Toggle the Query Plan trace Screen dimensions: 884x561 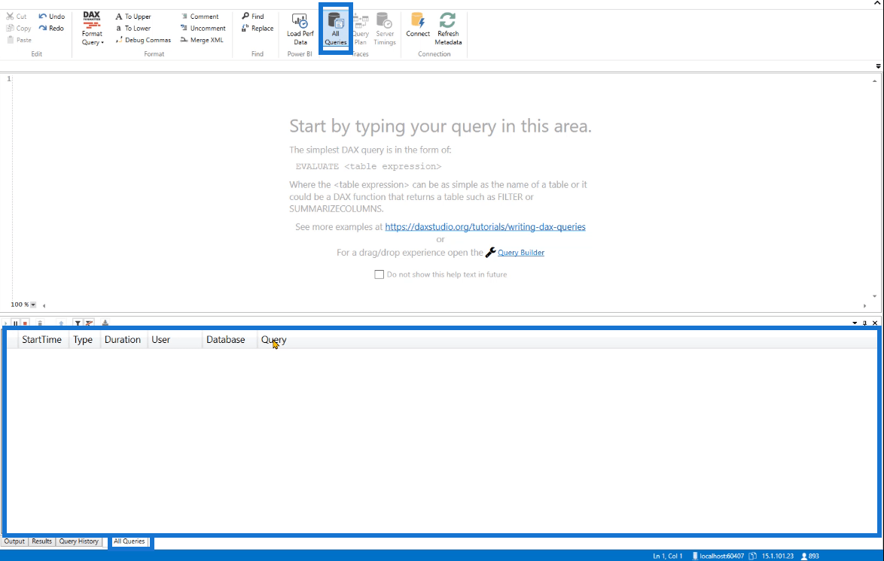(x=360, y=29)
